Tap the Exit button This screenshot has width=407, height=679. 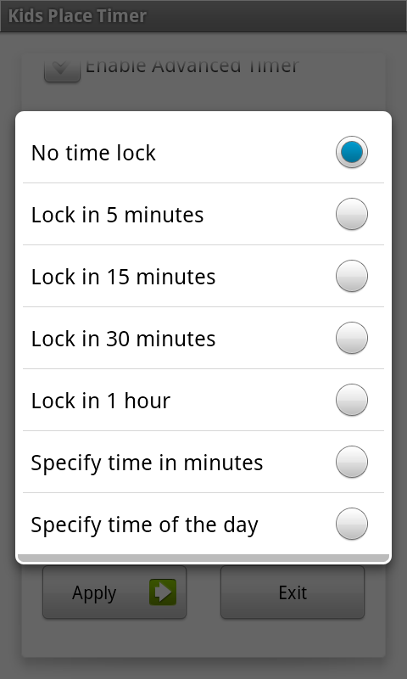point(293,592)
